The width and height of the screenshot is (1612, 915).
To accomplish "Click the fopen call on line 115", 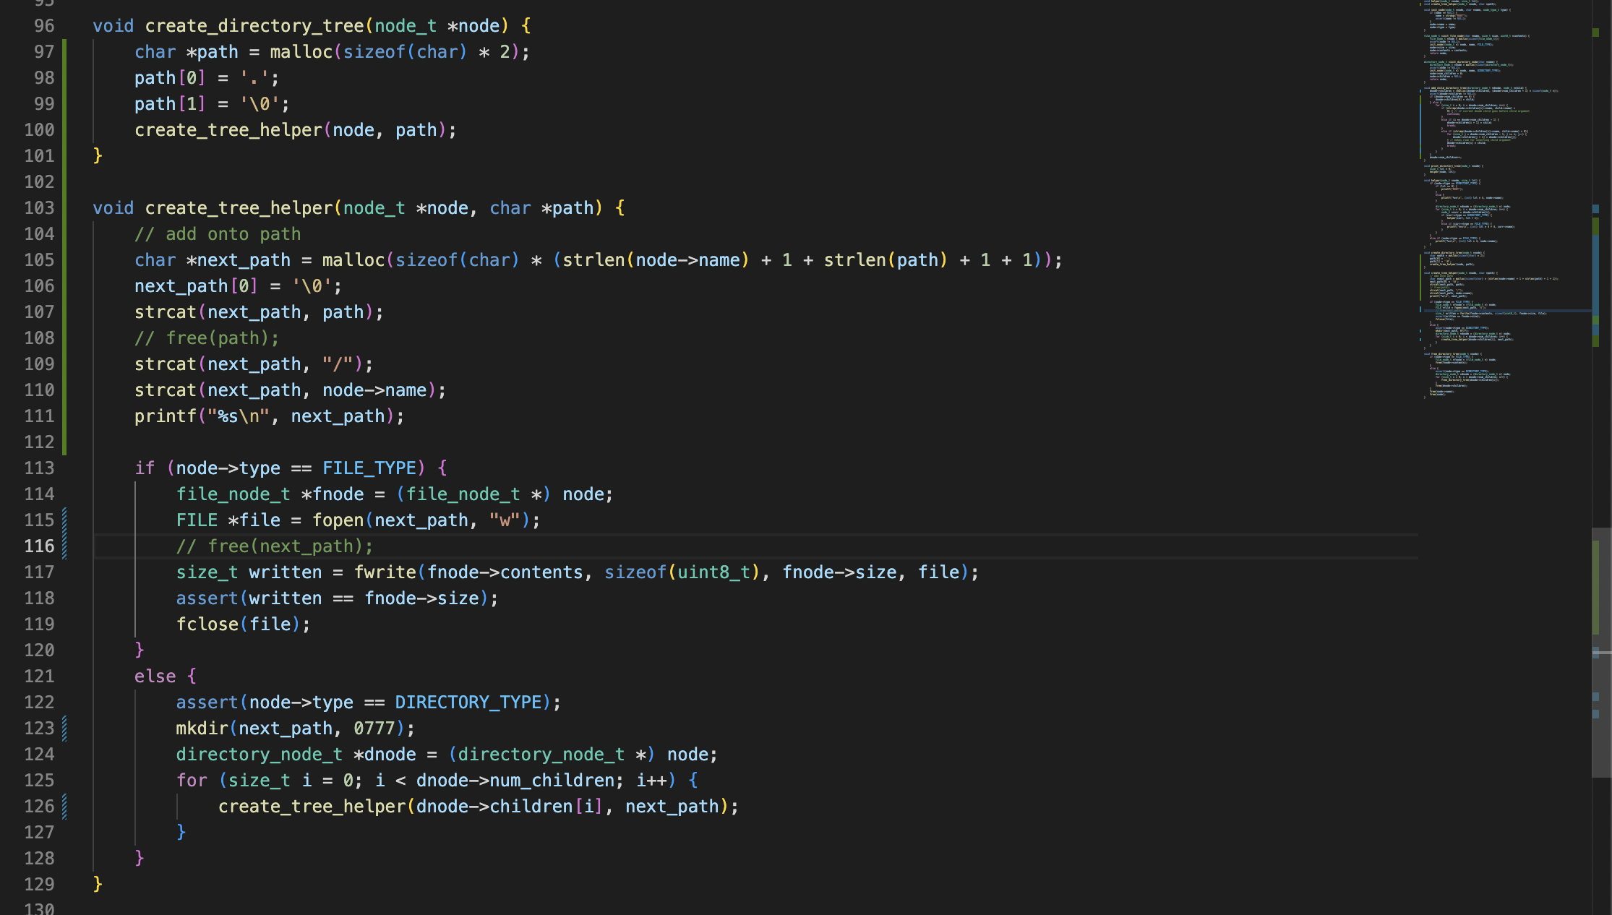I will pyautogui.click(x=338, y=520).
